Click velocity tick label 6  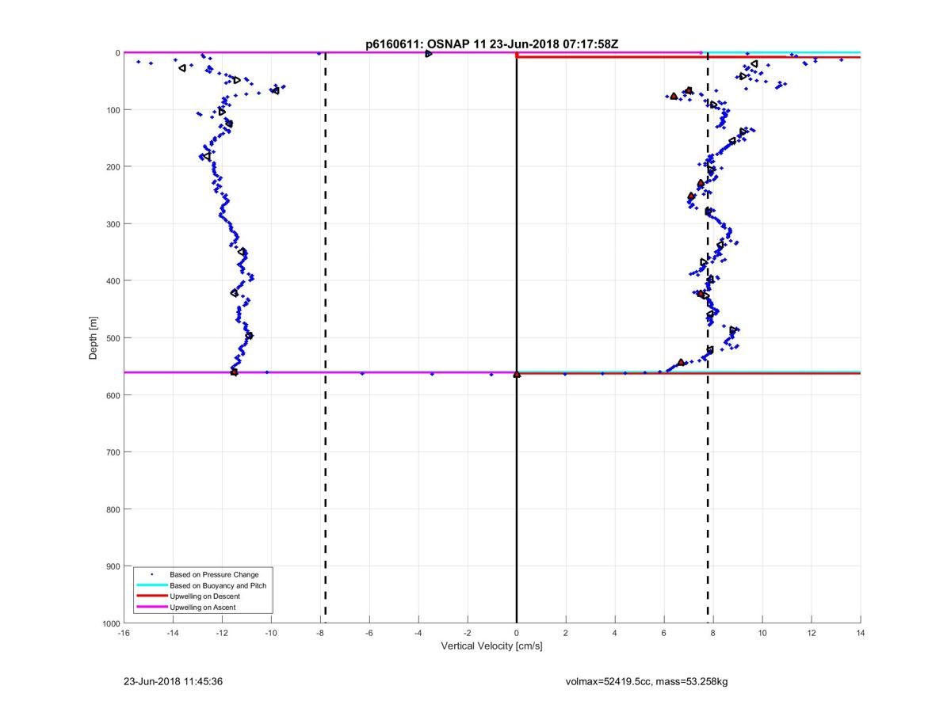click(x=664, y=633)
